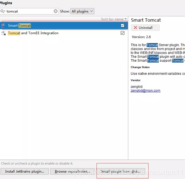Open the Sort by name dropdown
185x179 pixels.
tap(114, 19)
